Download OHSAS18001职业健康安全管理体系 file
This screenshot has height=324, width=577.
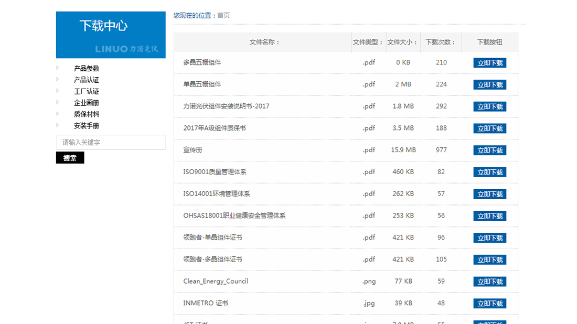(490, 216)
